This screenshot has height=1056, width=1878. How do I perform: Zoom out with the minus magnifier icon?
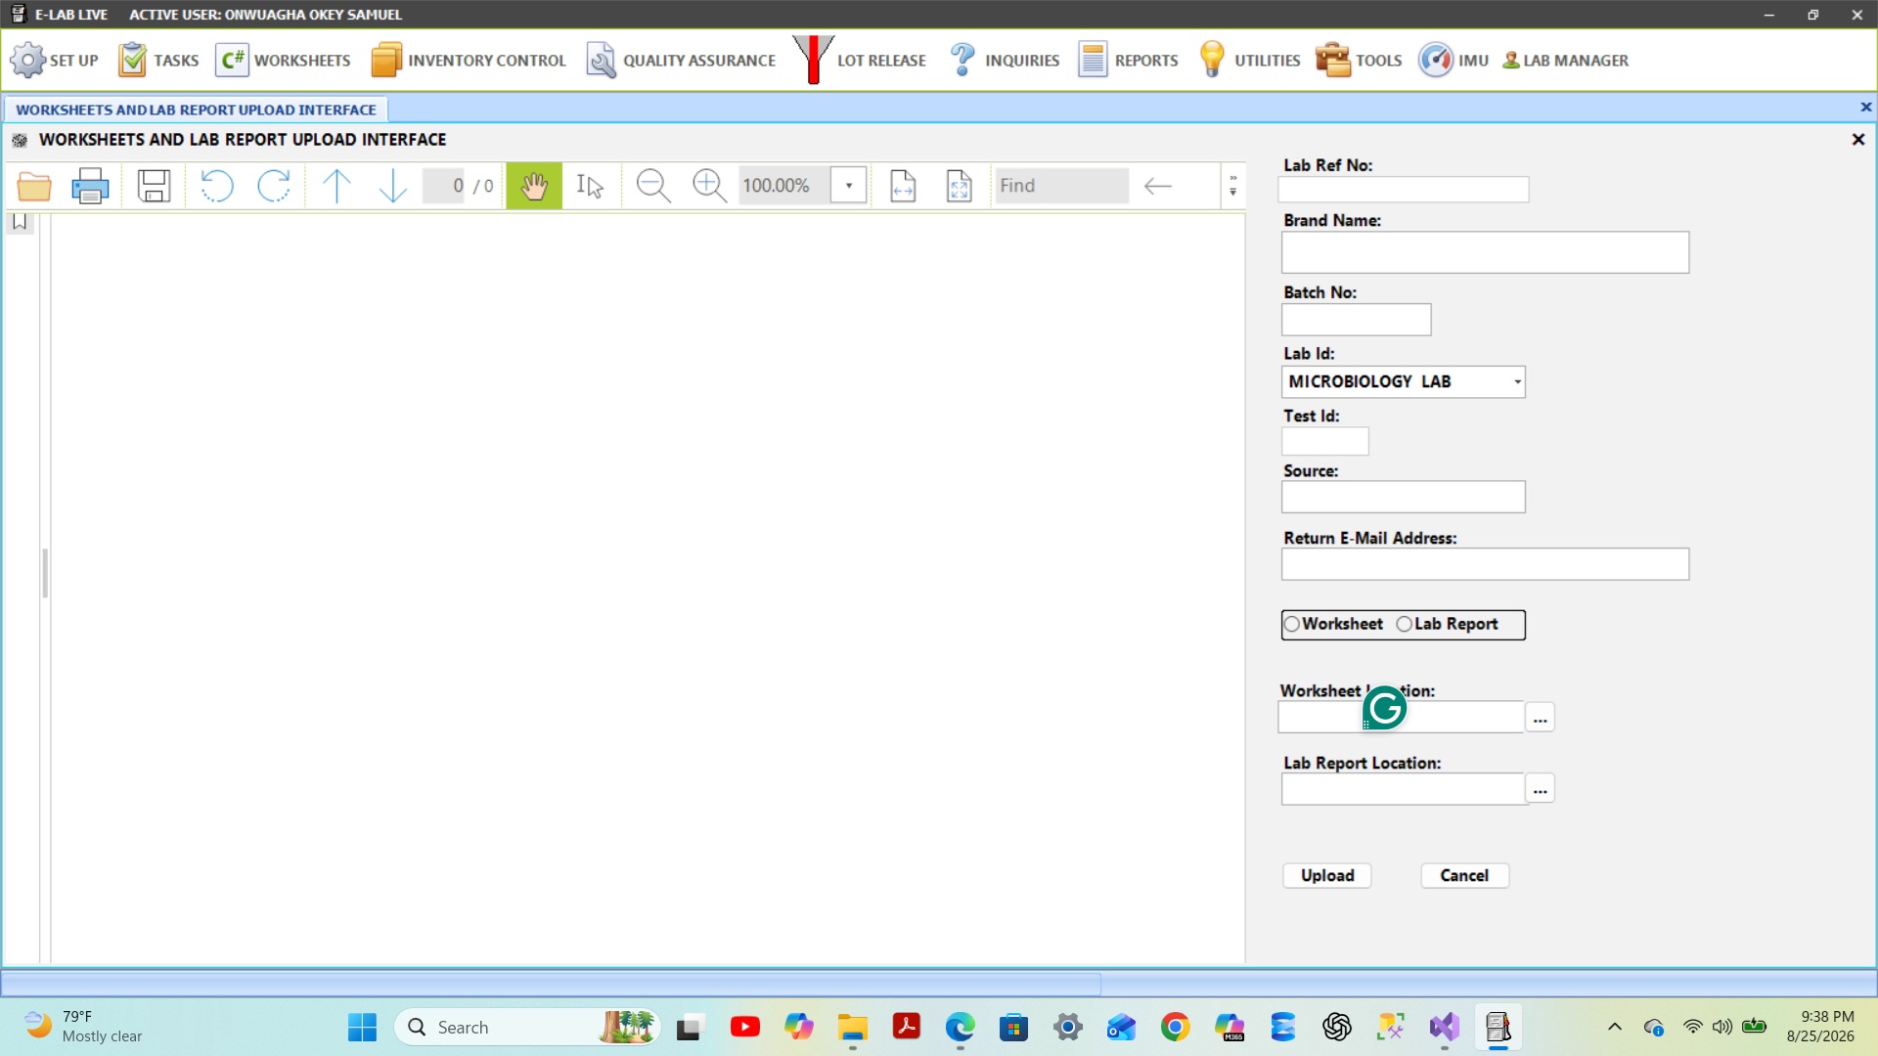click(652, 186)
